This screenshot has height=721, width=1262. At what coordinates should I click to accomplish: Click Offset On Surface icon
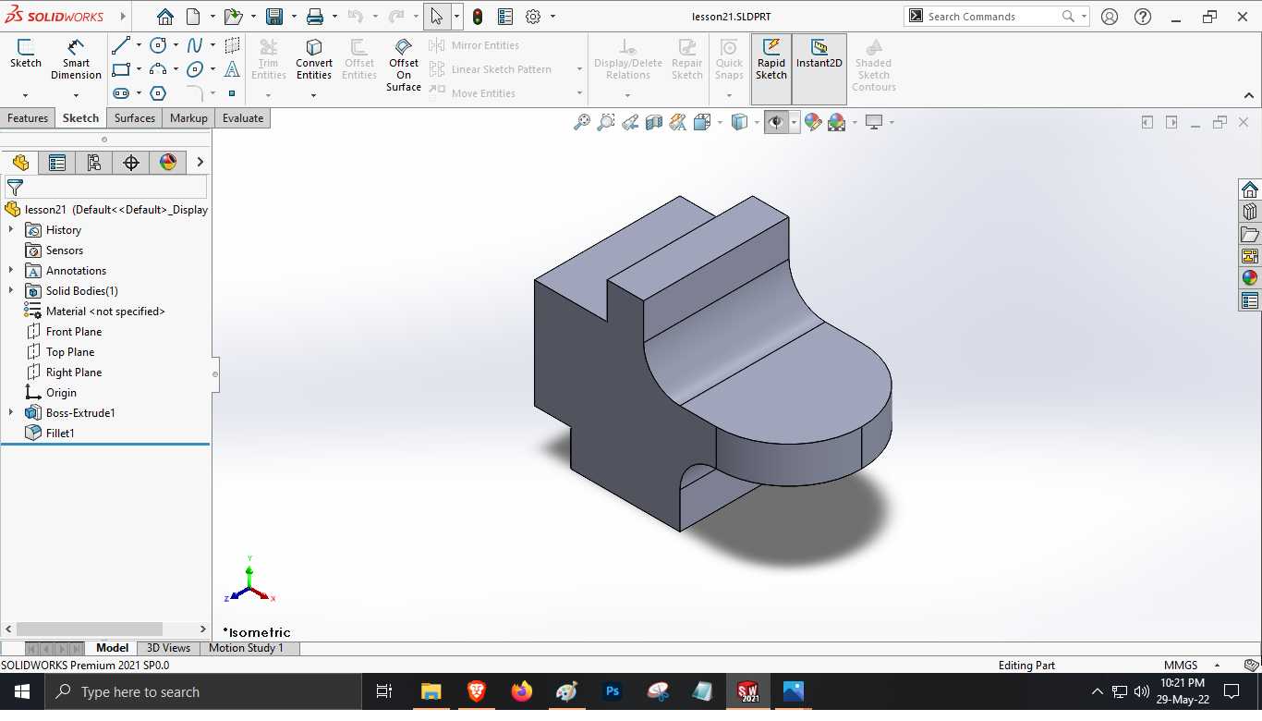(x=404, y=47)
